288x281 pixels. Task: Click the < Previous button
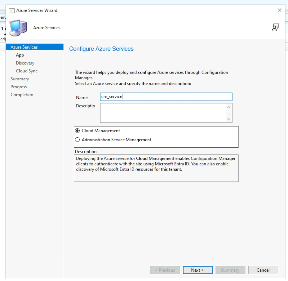165,270
